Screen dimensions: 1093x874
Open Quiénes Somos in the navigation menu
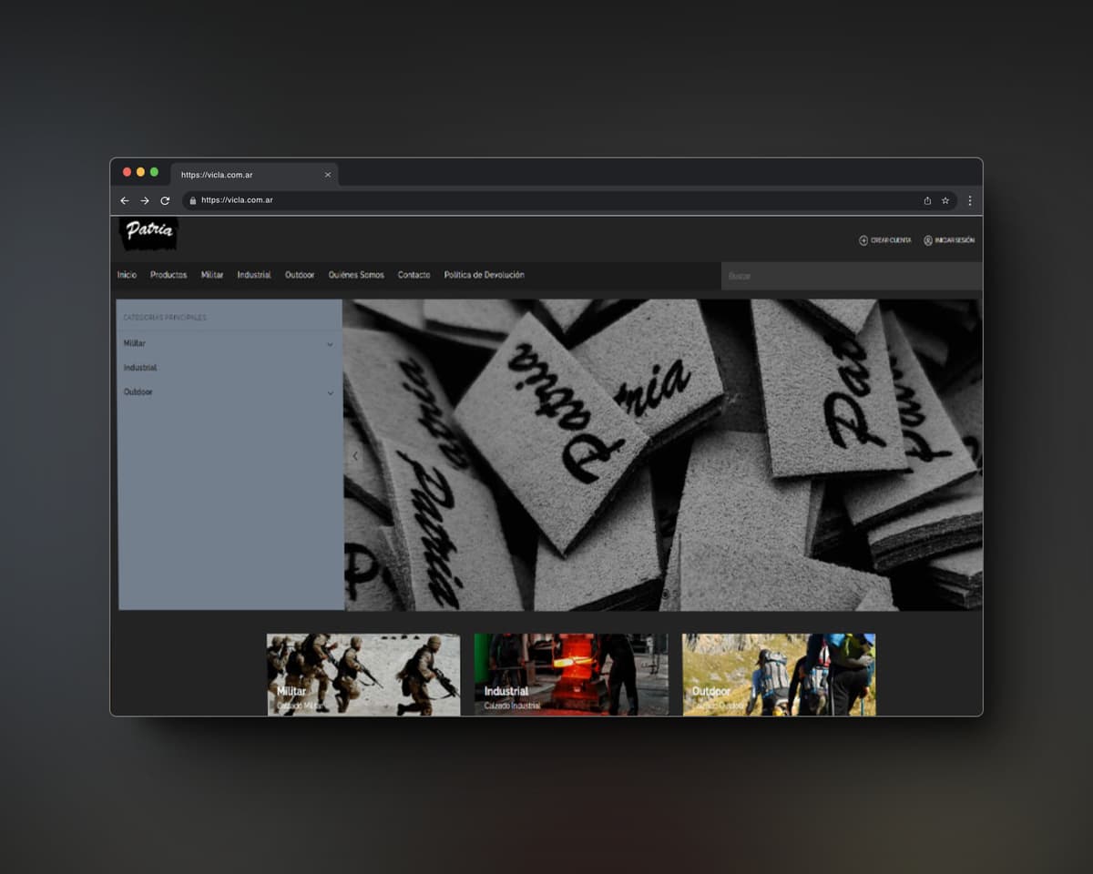[x=356, y=275]
